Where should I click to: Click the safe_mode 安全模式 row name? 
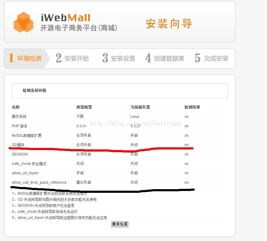point(29,164)
